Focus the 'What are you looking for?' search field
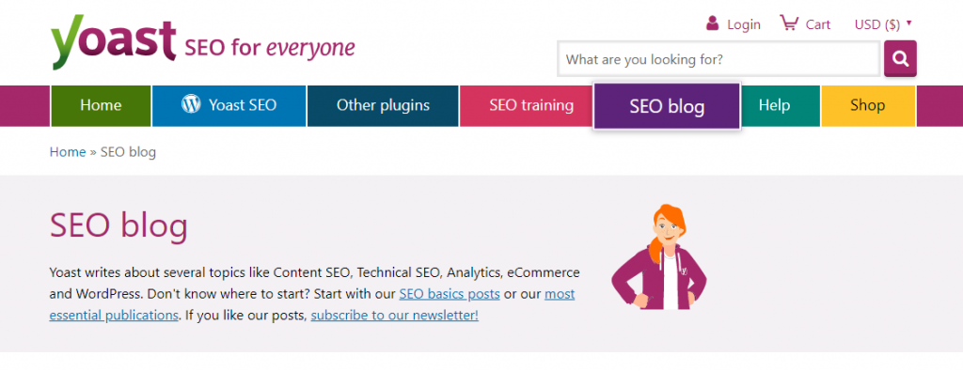 [718, 59]
